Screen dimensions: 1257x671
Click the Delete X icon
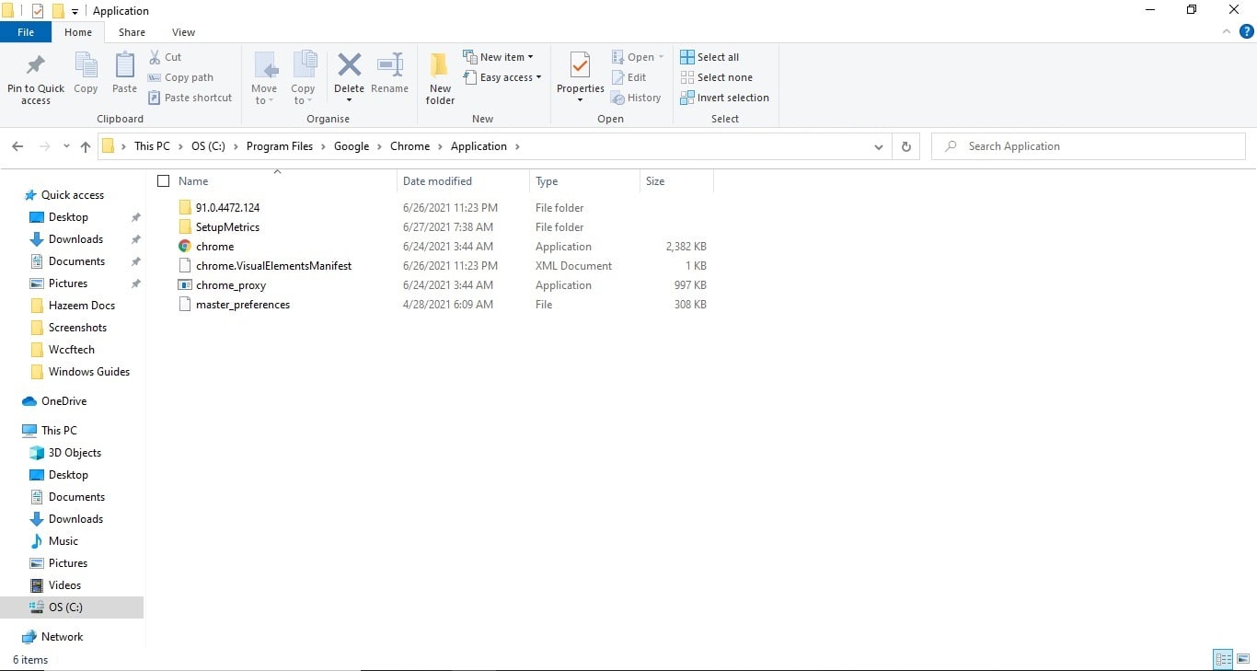349,65
